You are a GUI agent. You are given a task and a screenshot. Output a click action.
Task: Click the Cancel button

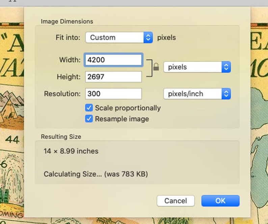pos(176,201)
